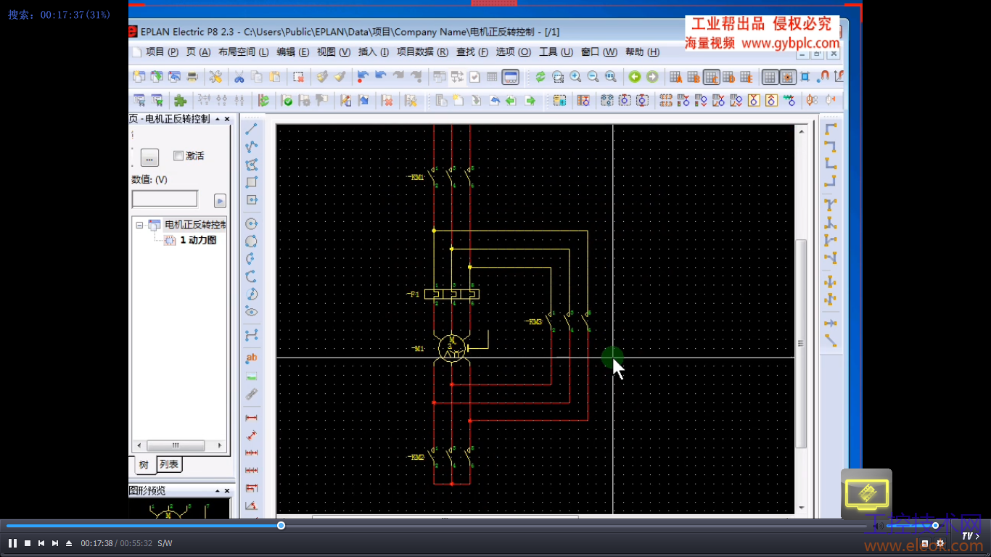Screen dimensions: 991x557
Task: Click the video player pause button
Action: [x=12, y=543]
